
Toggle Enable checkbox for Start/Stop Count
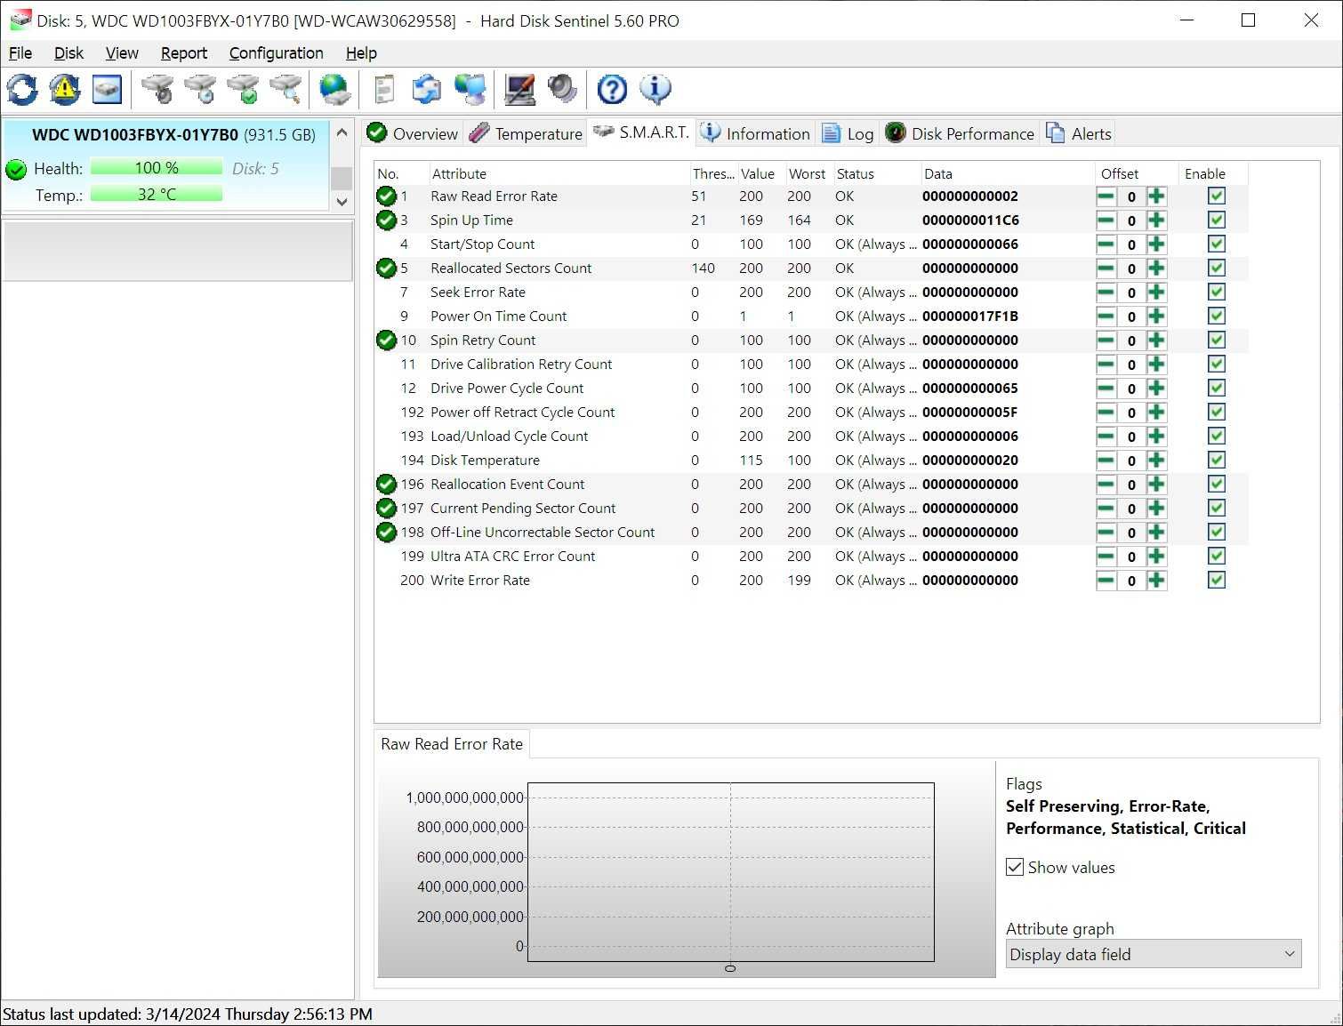(x=1217, y=244)
